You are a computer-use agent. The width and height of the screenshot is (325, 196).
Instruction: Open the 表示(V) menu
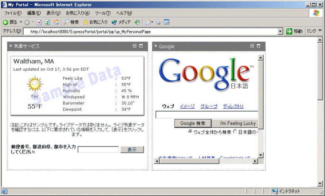click(x=53, y=13)
